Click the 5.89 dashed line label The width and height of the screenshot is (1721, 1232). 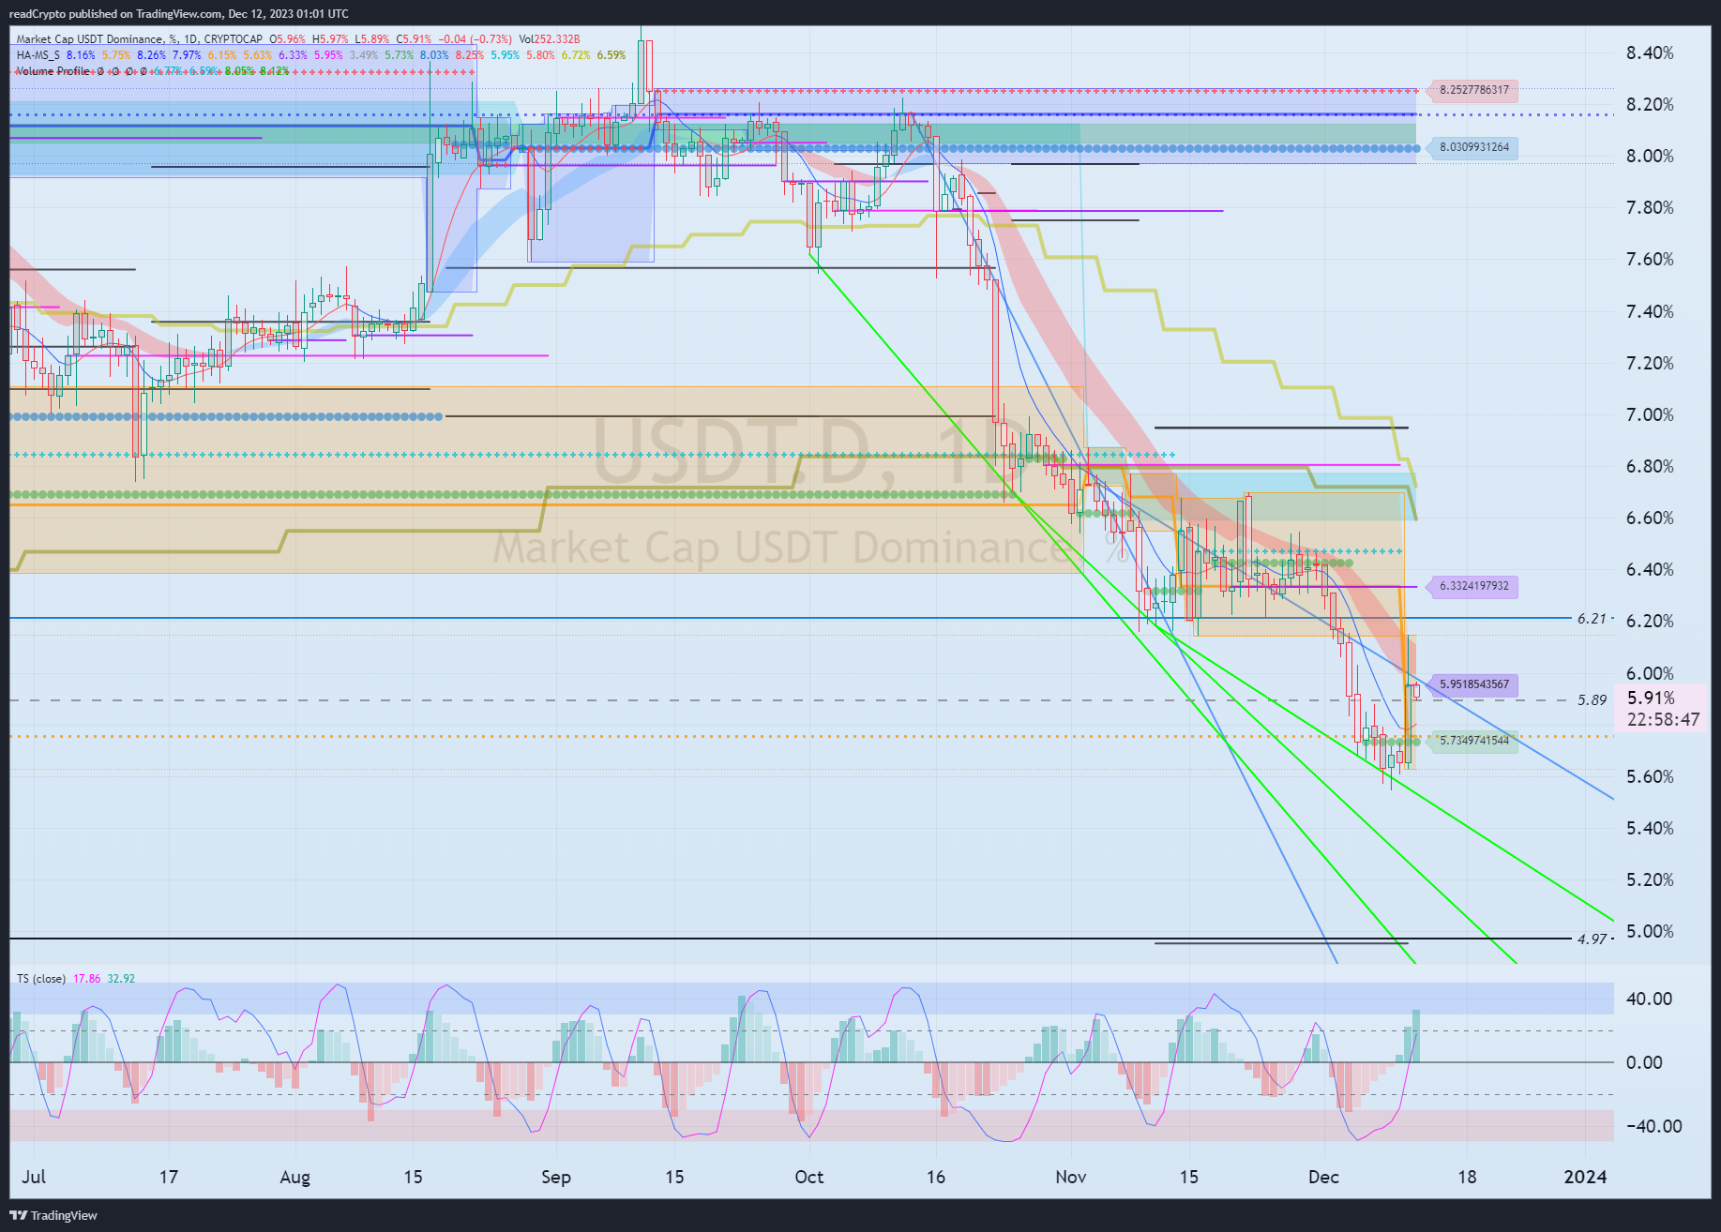click(x=1592, y=700)
